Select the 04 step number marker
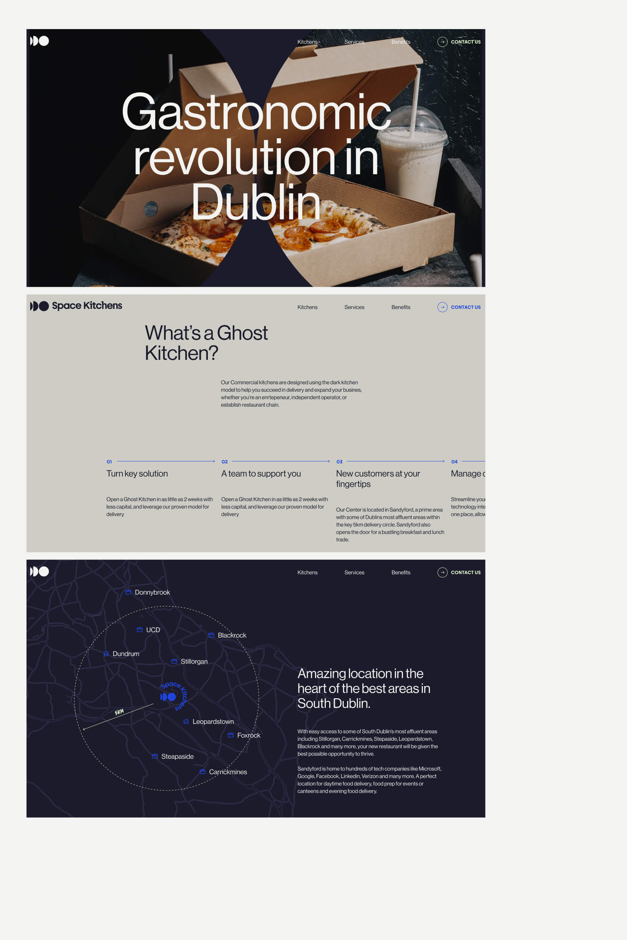 [x=454, y=462]
